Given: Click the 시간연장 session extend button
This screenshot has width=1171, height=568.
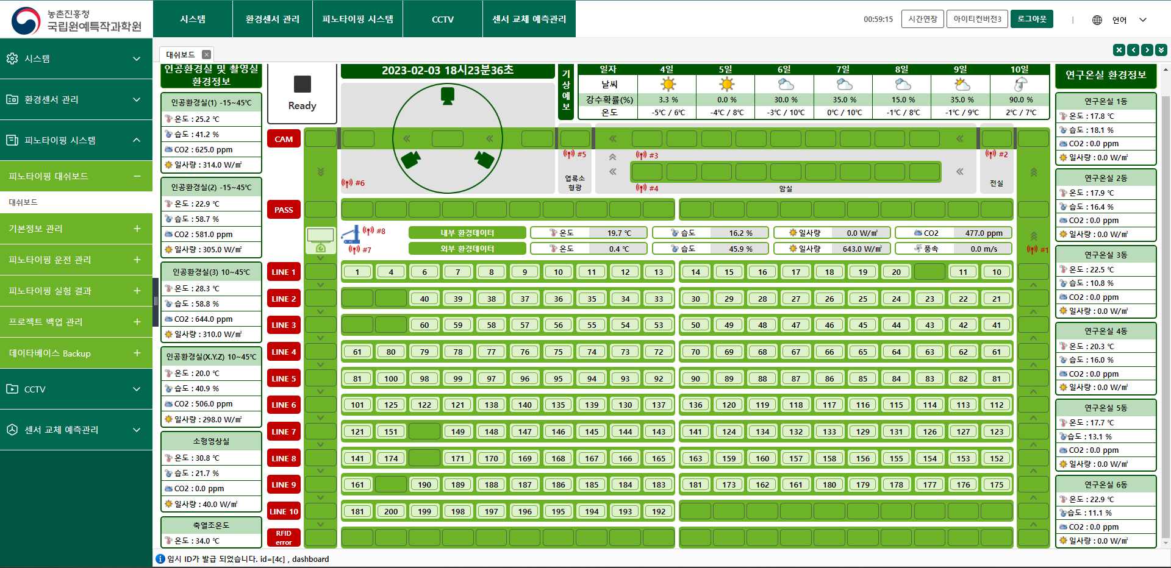Looking at the screenshot, I should click(922, 19).
